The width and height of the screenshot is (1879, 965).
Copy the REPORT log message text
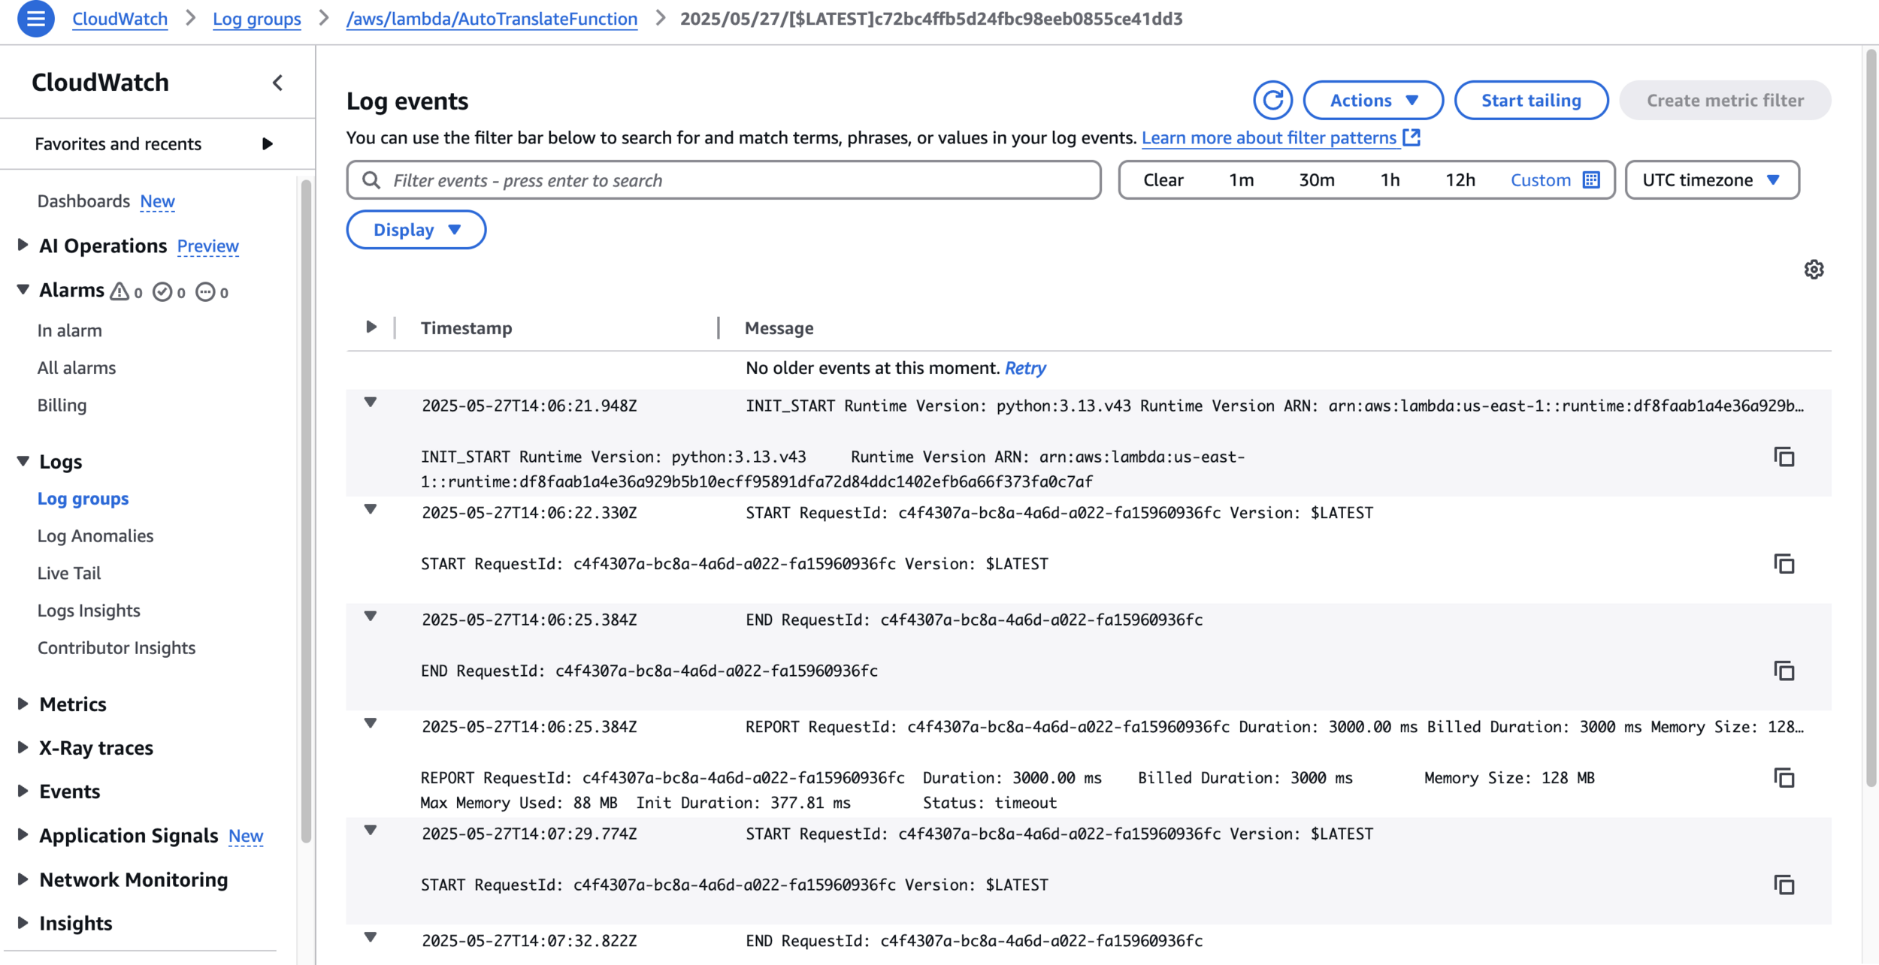point(1784,778)
